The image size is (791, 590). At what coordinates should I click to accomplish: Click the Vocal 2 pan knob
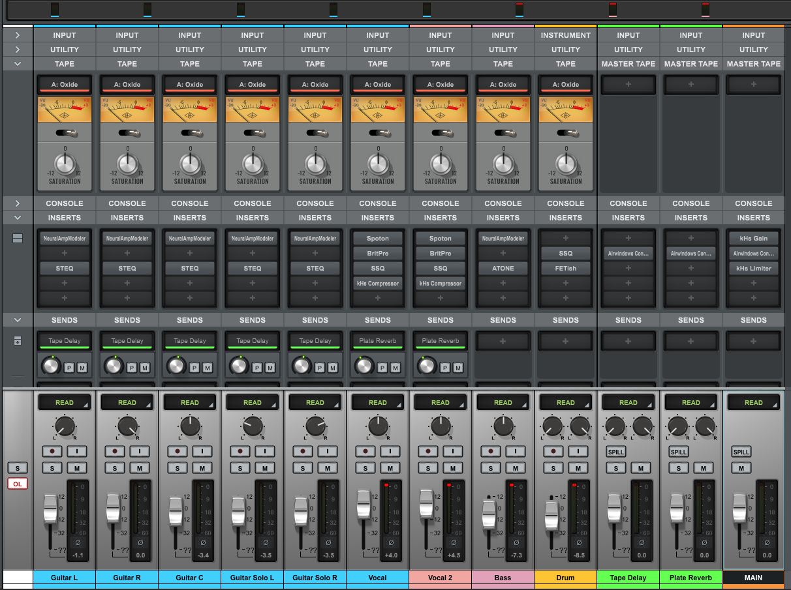(441, 427)
